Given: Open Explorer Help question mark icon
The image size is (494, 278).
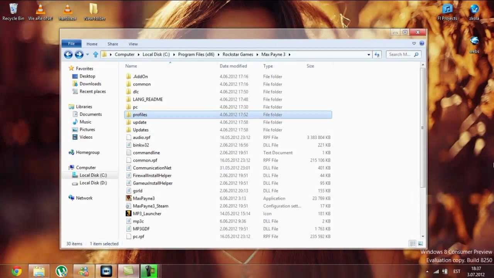Looking at the screenshot, I should (x=422, y=44).
